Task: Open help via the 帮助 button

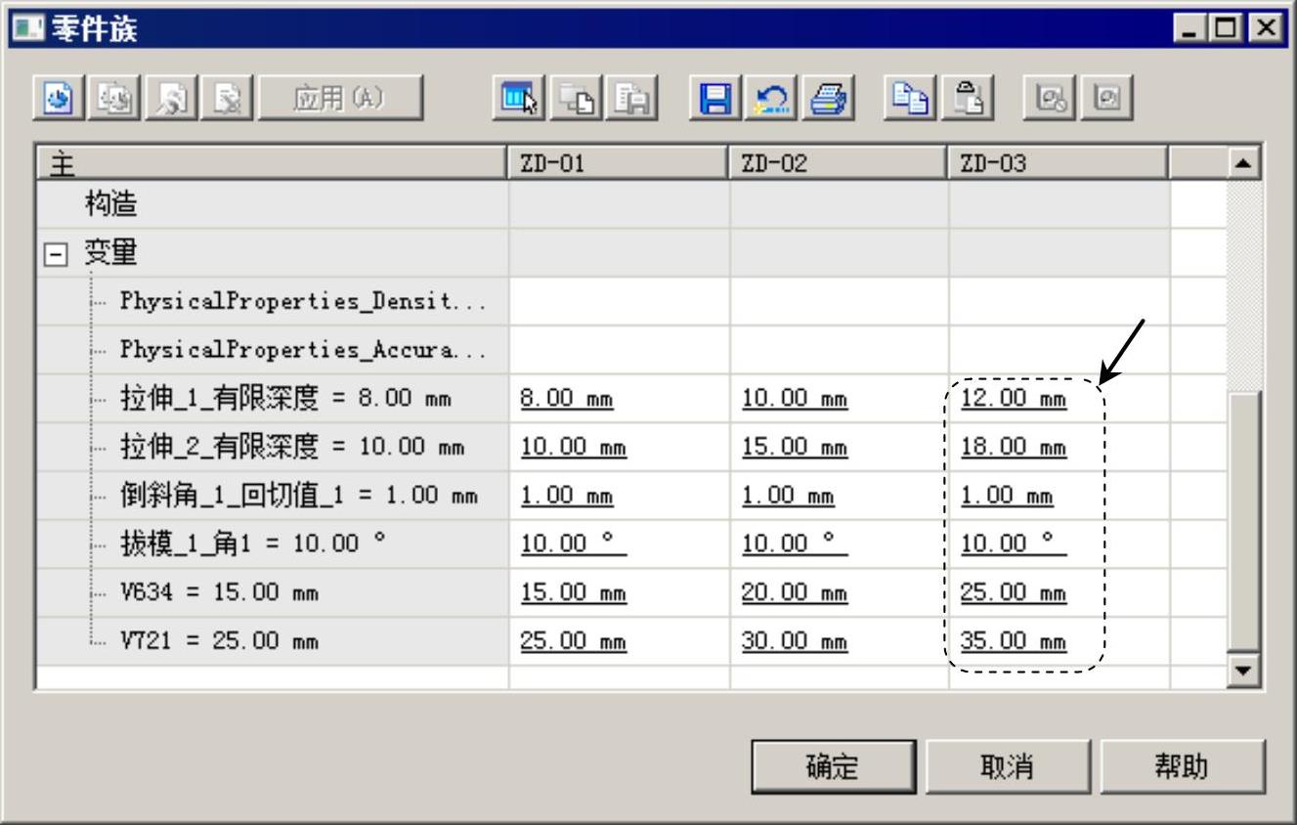Action: pos(1183,766)
